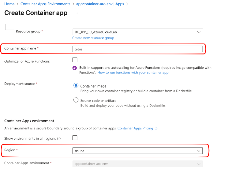Select the Container image radio option
The image size is (225, 172).
(x=76, y=86)
